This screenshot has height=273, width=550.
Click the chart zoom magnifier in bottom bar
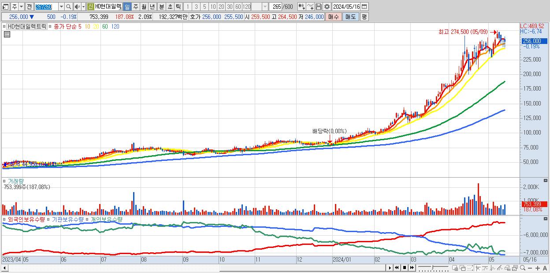click(523, 268)
